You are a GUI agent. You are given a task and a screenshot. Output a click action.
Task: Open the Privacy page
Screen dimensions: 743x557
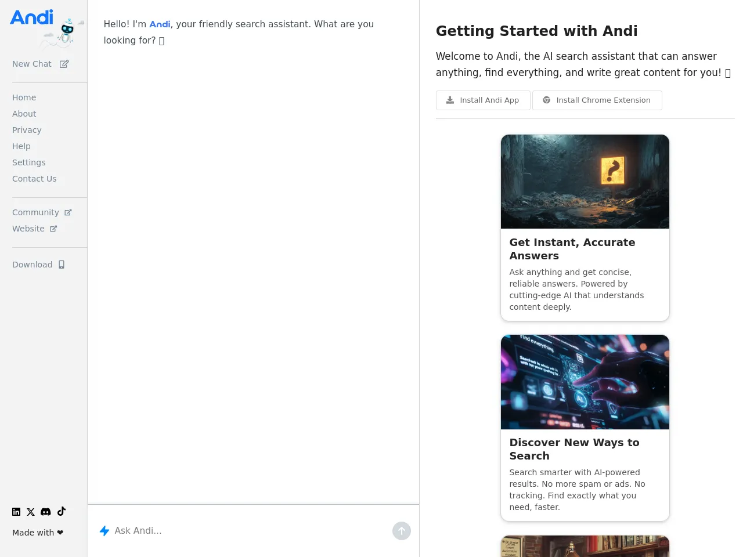pos(27,130)
